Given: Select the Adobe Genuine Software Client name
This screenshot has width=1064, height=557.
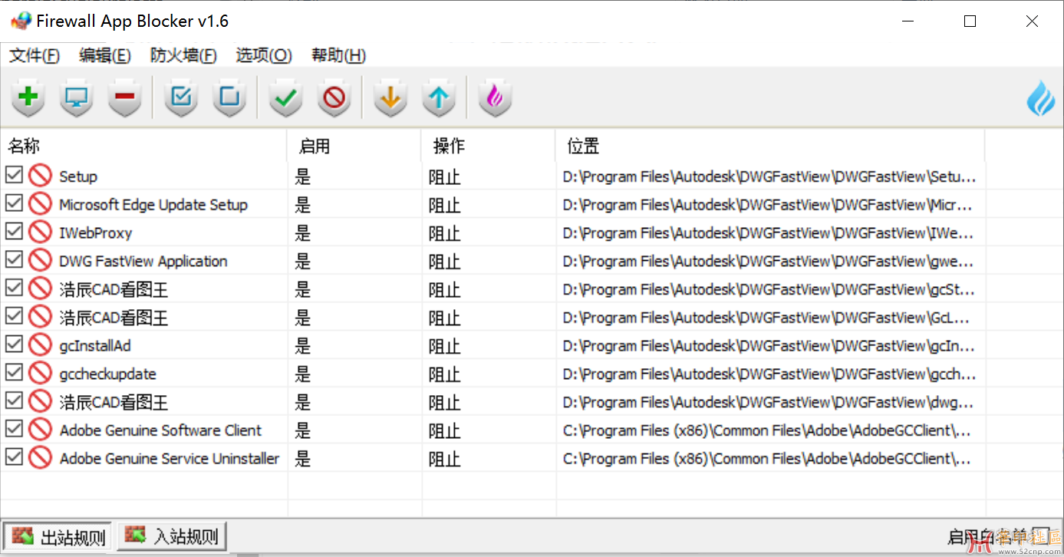Looking at the screenshot, I should click(161, 430).
